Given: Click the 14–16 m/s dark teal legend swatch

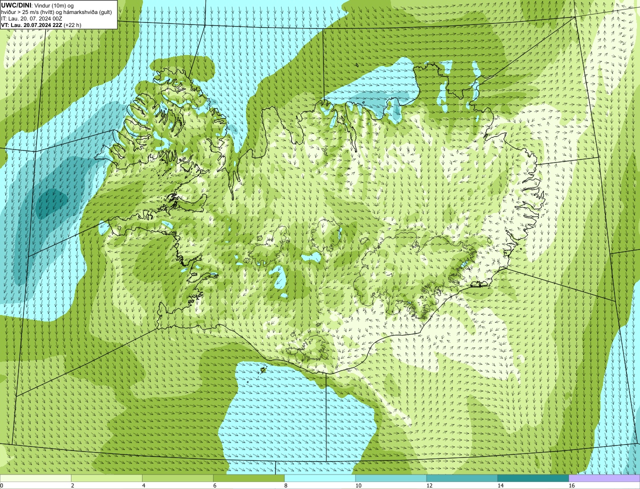Looking at the screenshot, I should pos(533,478).
